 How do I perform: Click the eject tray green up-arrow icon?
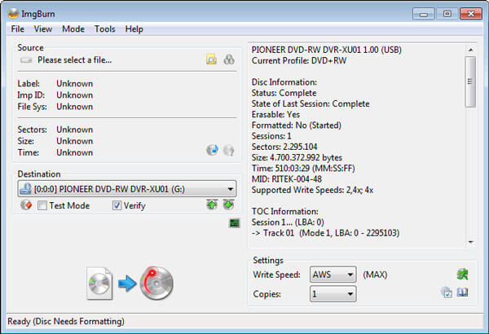(x=212, y=205)
